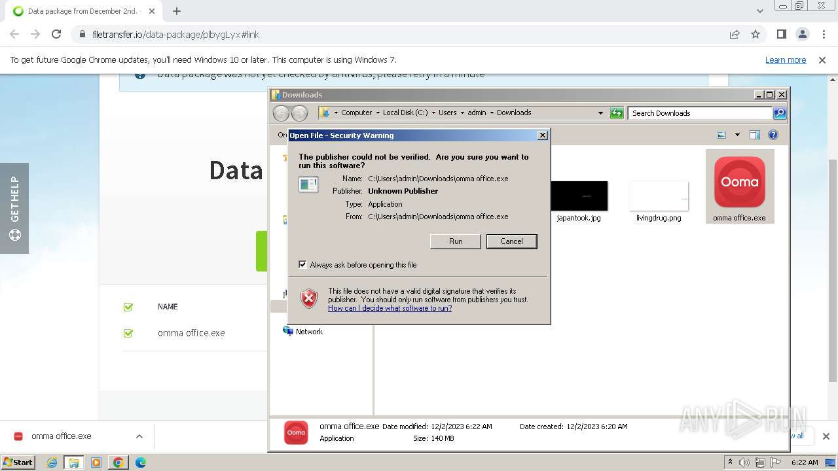Screen dimensions: 838x471
Task: Open How can I decide what software link
Action: point(390,308)
